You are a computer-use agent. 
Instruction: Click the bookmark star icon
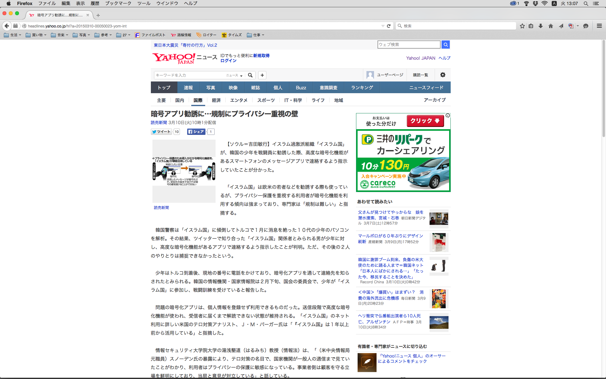coord(522,26)
